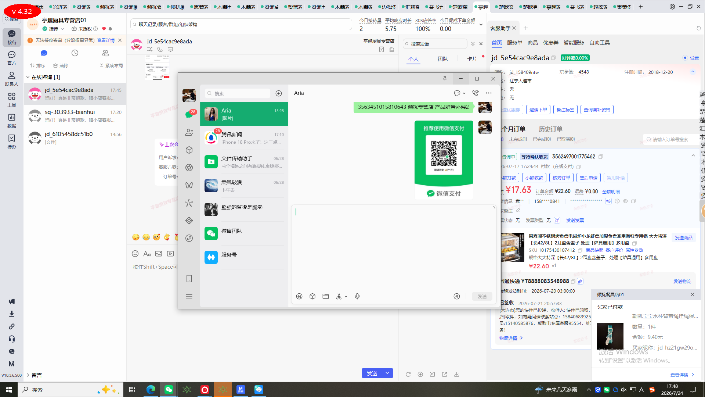
Task: Click the 发送商品 button
Action: (684, 237)
